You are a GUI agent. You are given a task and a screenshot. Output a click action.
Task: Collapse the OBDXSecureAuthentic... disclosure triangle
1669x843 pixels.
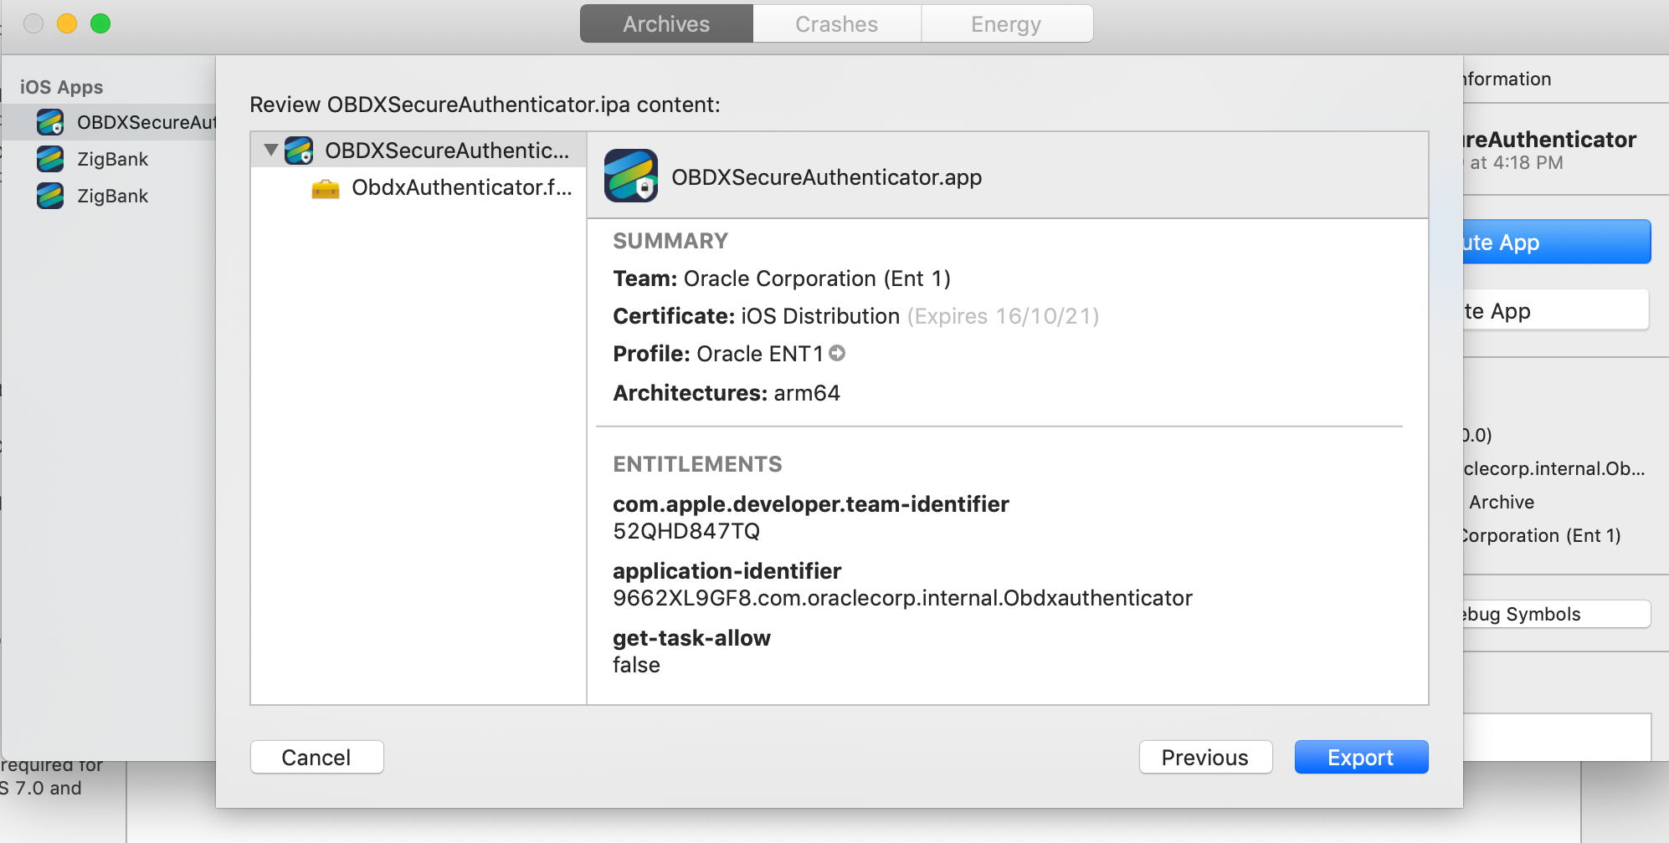coord(270,151)
